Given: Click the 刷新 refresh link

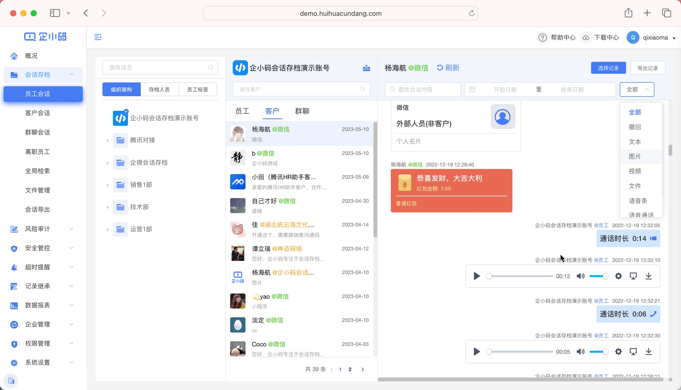Looking at the screenshot, I should 448,68.
